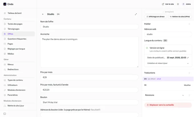This screenshot has width=194, height=117.
Task: Click the Offres sidebar icon
Action: (5, 34)
